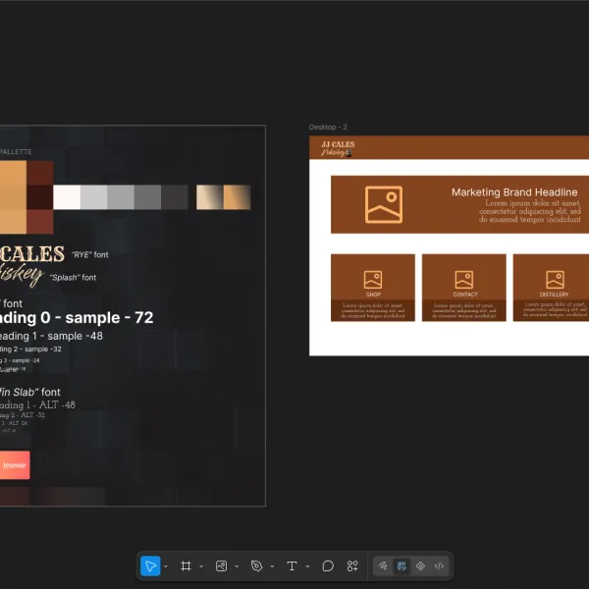Click the large image placeholder in the hero banner
Screen dimensions: 589x589
pos(384,204)
